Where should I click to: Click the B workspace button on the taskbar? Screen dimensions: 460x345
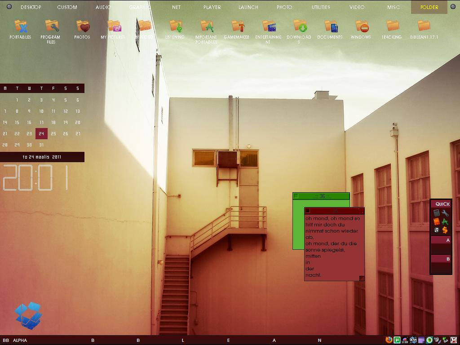93,340
